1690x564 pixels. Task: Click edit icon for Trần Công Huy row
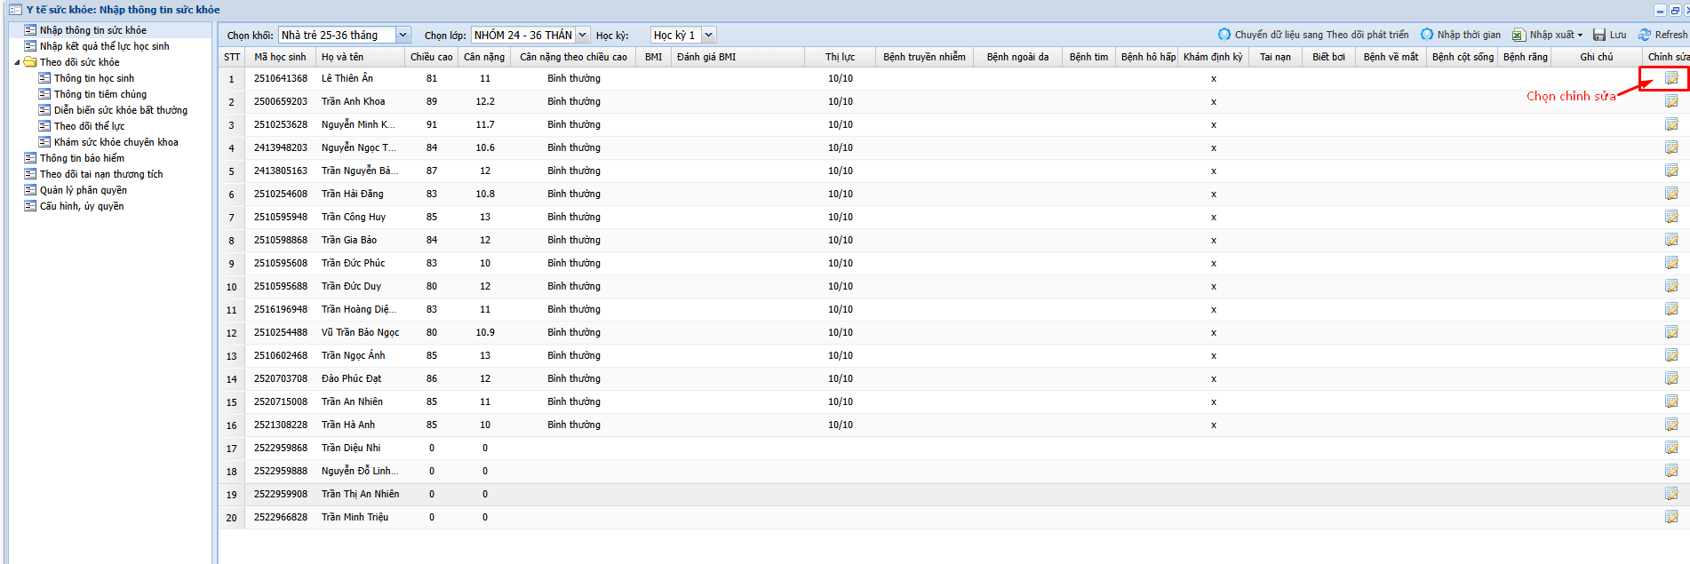tap(1671, 217)
